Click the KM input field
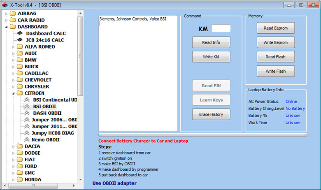Screen dimensions: 321x190 [x=221, y=28]
